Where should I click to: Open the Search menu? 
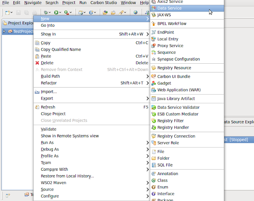click(x=52, y=3)
